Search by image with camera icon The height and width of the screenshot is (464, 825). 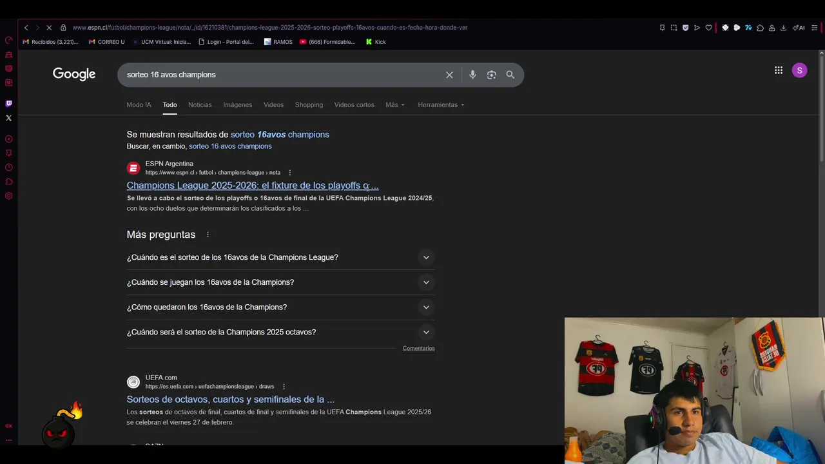pyautogui.click(x=492, y=75)
